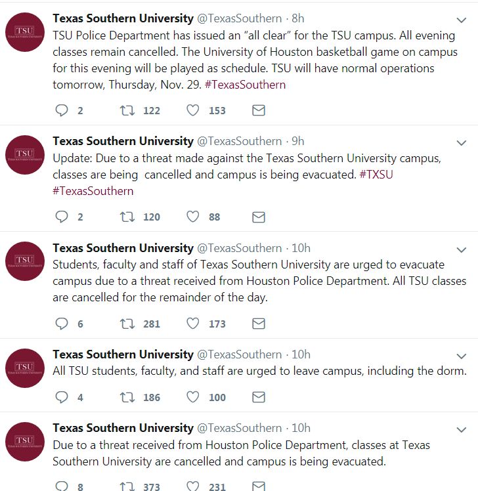Retweet the tweet with 120 retweets
Image resolution: width=478 pixels, height=491 pixels.
tap(127, 217)
